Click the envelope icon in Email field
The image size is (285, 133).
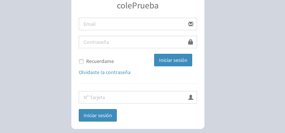pyautogui.click(x=191, y=24)
